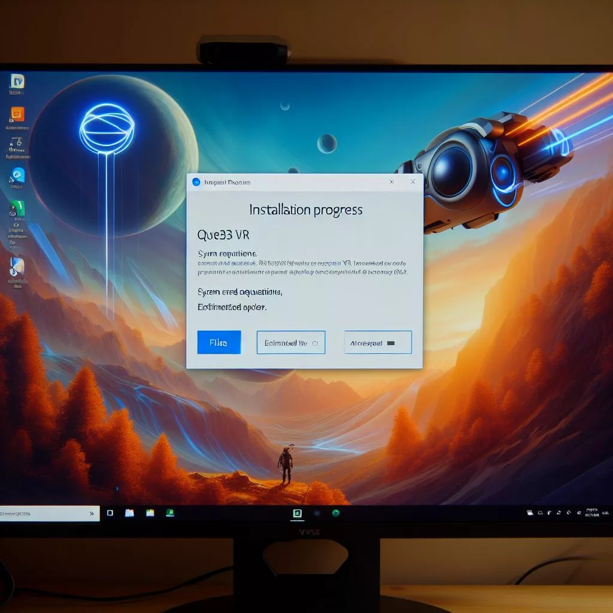Open the taskbar clock and date

coord(593,513)
